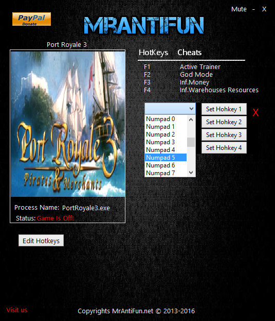The height and width of the screenshot is (321, 275).
Task: Click the HotKeys column header
Action: point(153,53)
